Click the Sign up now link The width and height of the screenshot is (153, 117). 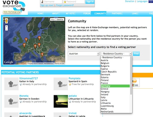[47, 5]
